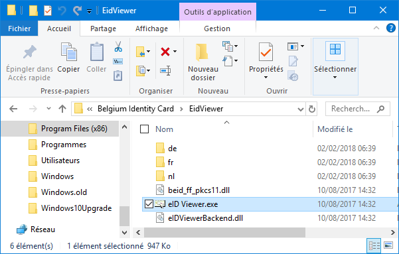Image resolution: width=399 pixels, height=254 pixels.
Task: Click the New item icon
Action: [x=227, y=46]
